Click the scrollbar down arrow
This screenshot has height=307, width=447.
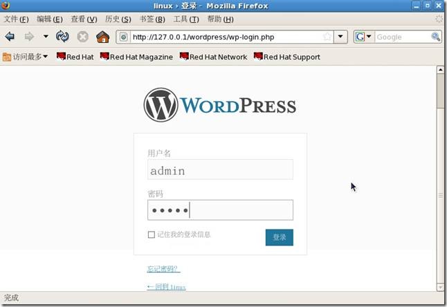pos(441,287)
